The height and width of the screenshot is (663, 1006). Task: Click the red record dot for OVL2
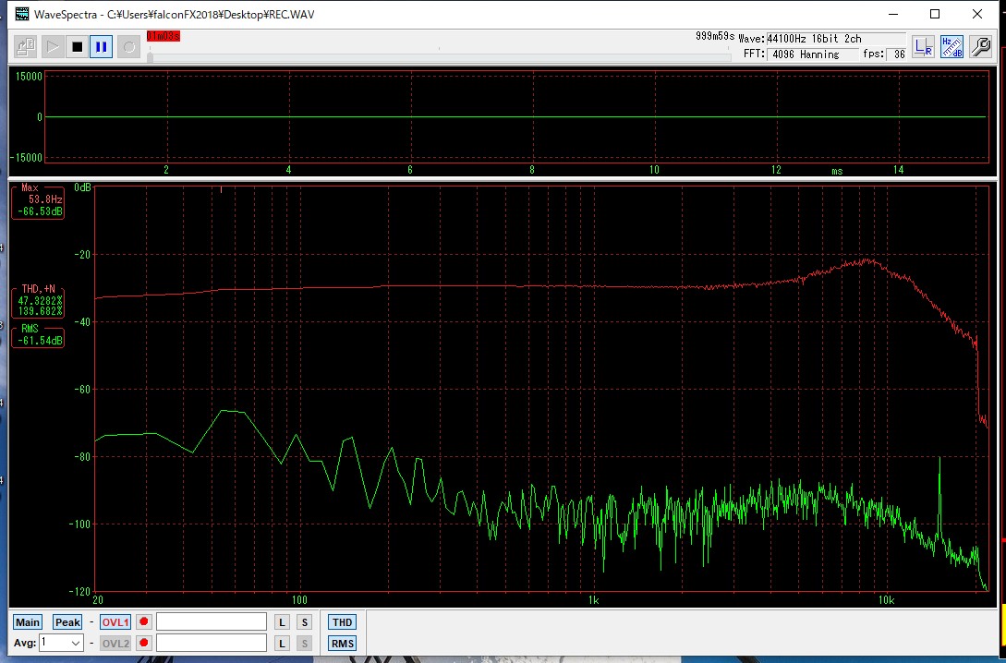[x=144, y=643]
